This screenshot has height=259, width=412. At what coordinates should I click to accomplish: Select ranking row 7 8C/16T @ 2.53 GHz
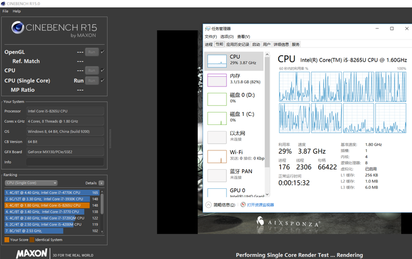point(52,231)
